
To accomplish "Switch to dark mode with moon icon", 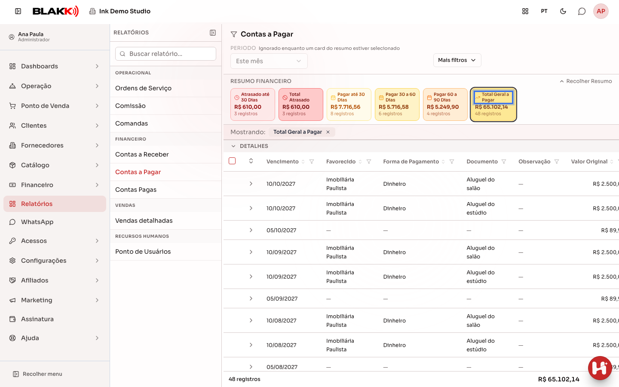I will [563, 11].
